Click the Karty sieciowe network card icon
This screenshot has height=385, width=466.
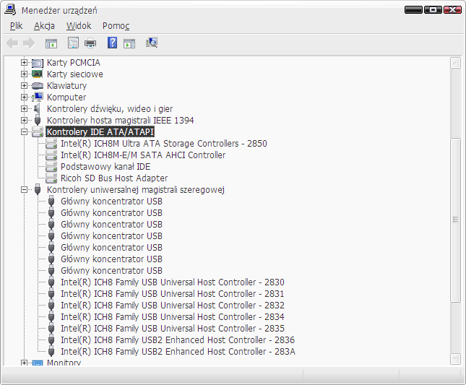tap(38, 74)
